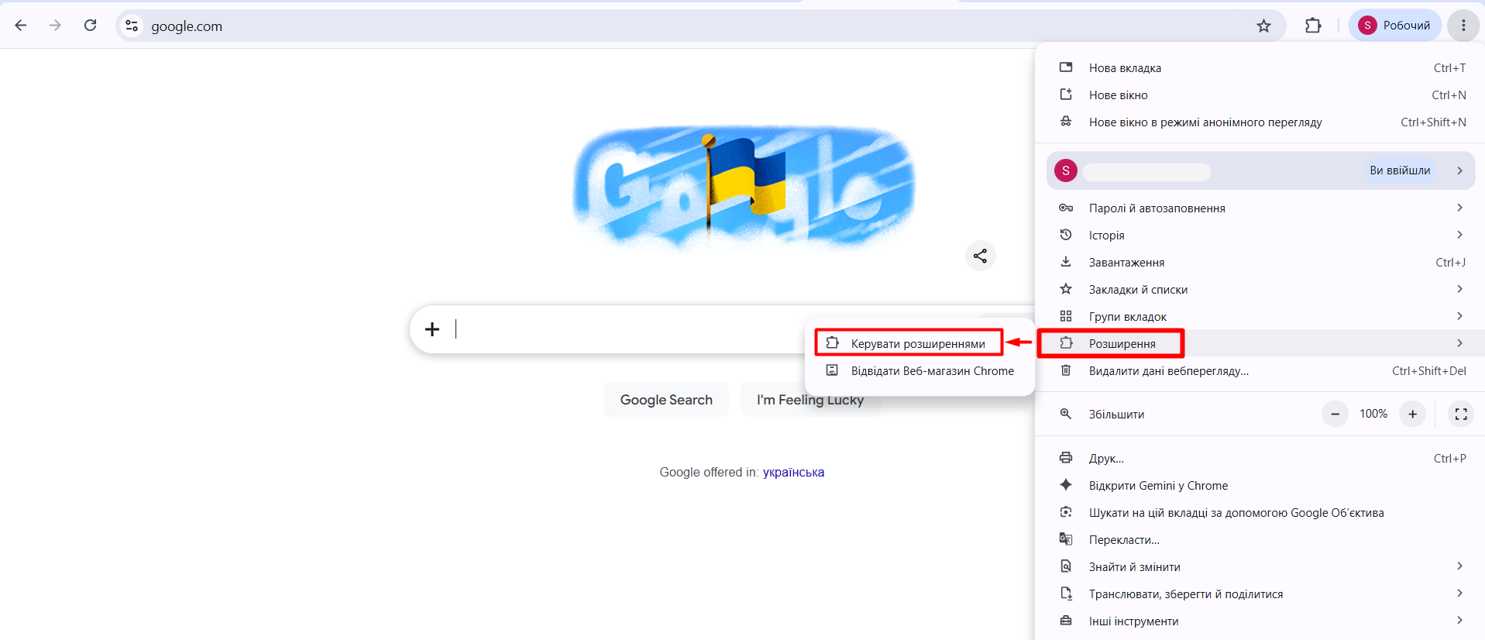Select Нова вкладка menu item
Screen dimensions: 1485x640
(x=1260, y=68)
